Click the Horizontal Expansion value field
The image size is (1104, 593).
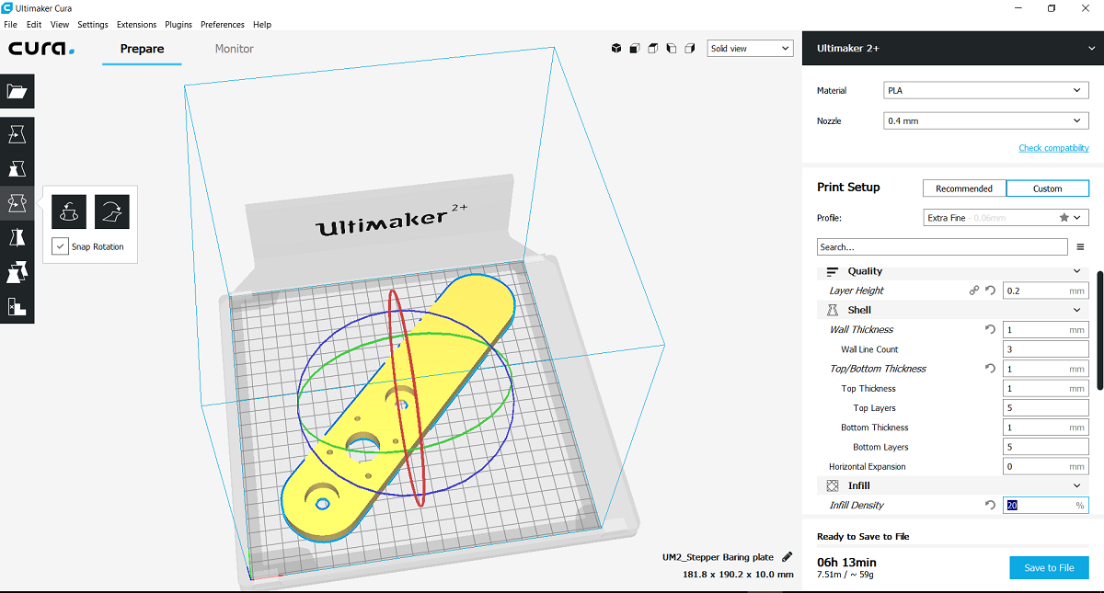coord(1045,466)
